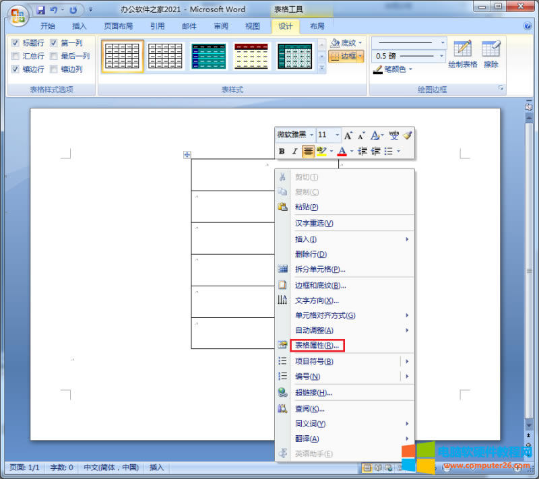This screenshot has height=479, width=539.
Task: Redo with the repeat arrow icon
Action: [x=73, y=10]
